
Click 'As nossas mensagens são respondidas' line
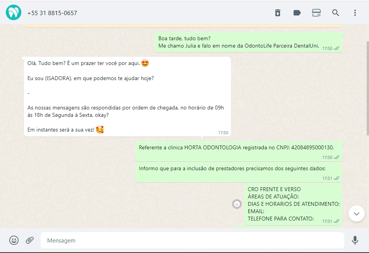click(125, 108)
